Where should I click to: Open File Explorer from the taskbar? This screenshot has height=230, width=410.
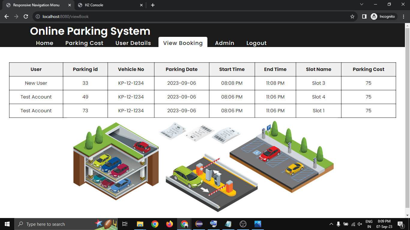coord(140,224)
